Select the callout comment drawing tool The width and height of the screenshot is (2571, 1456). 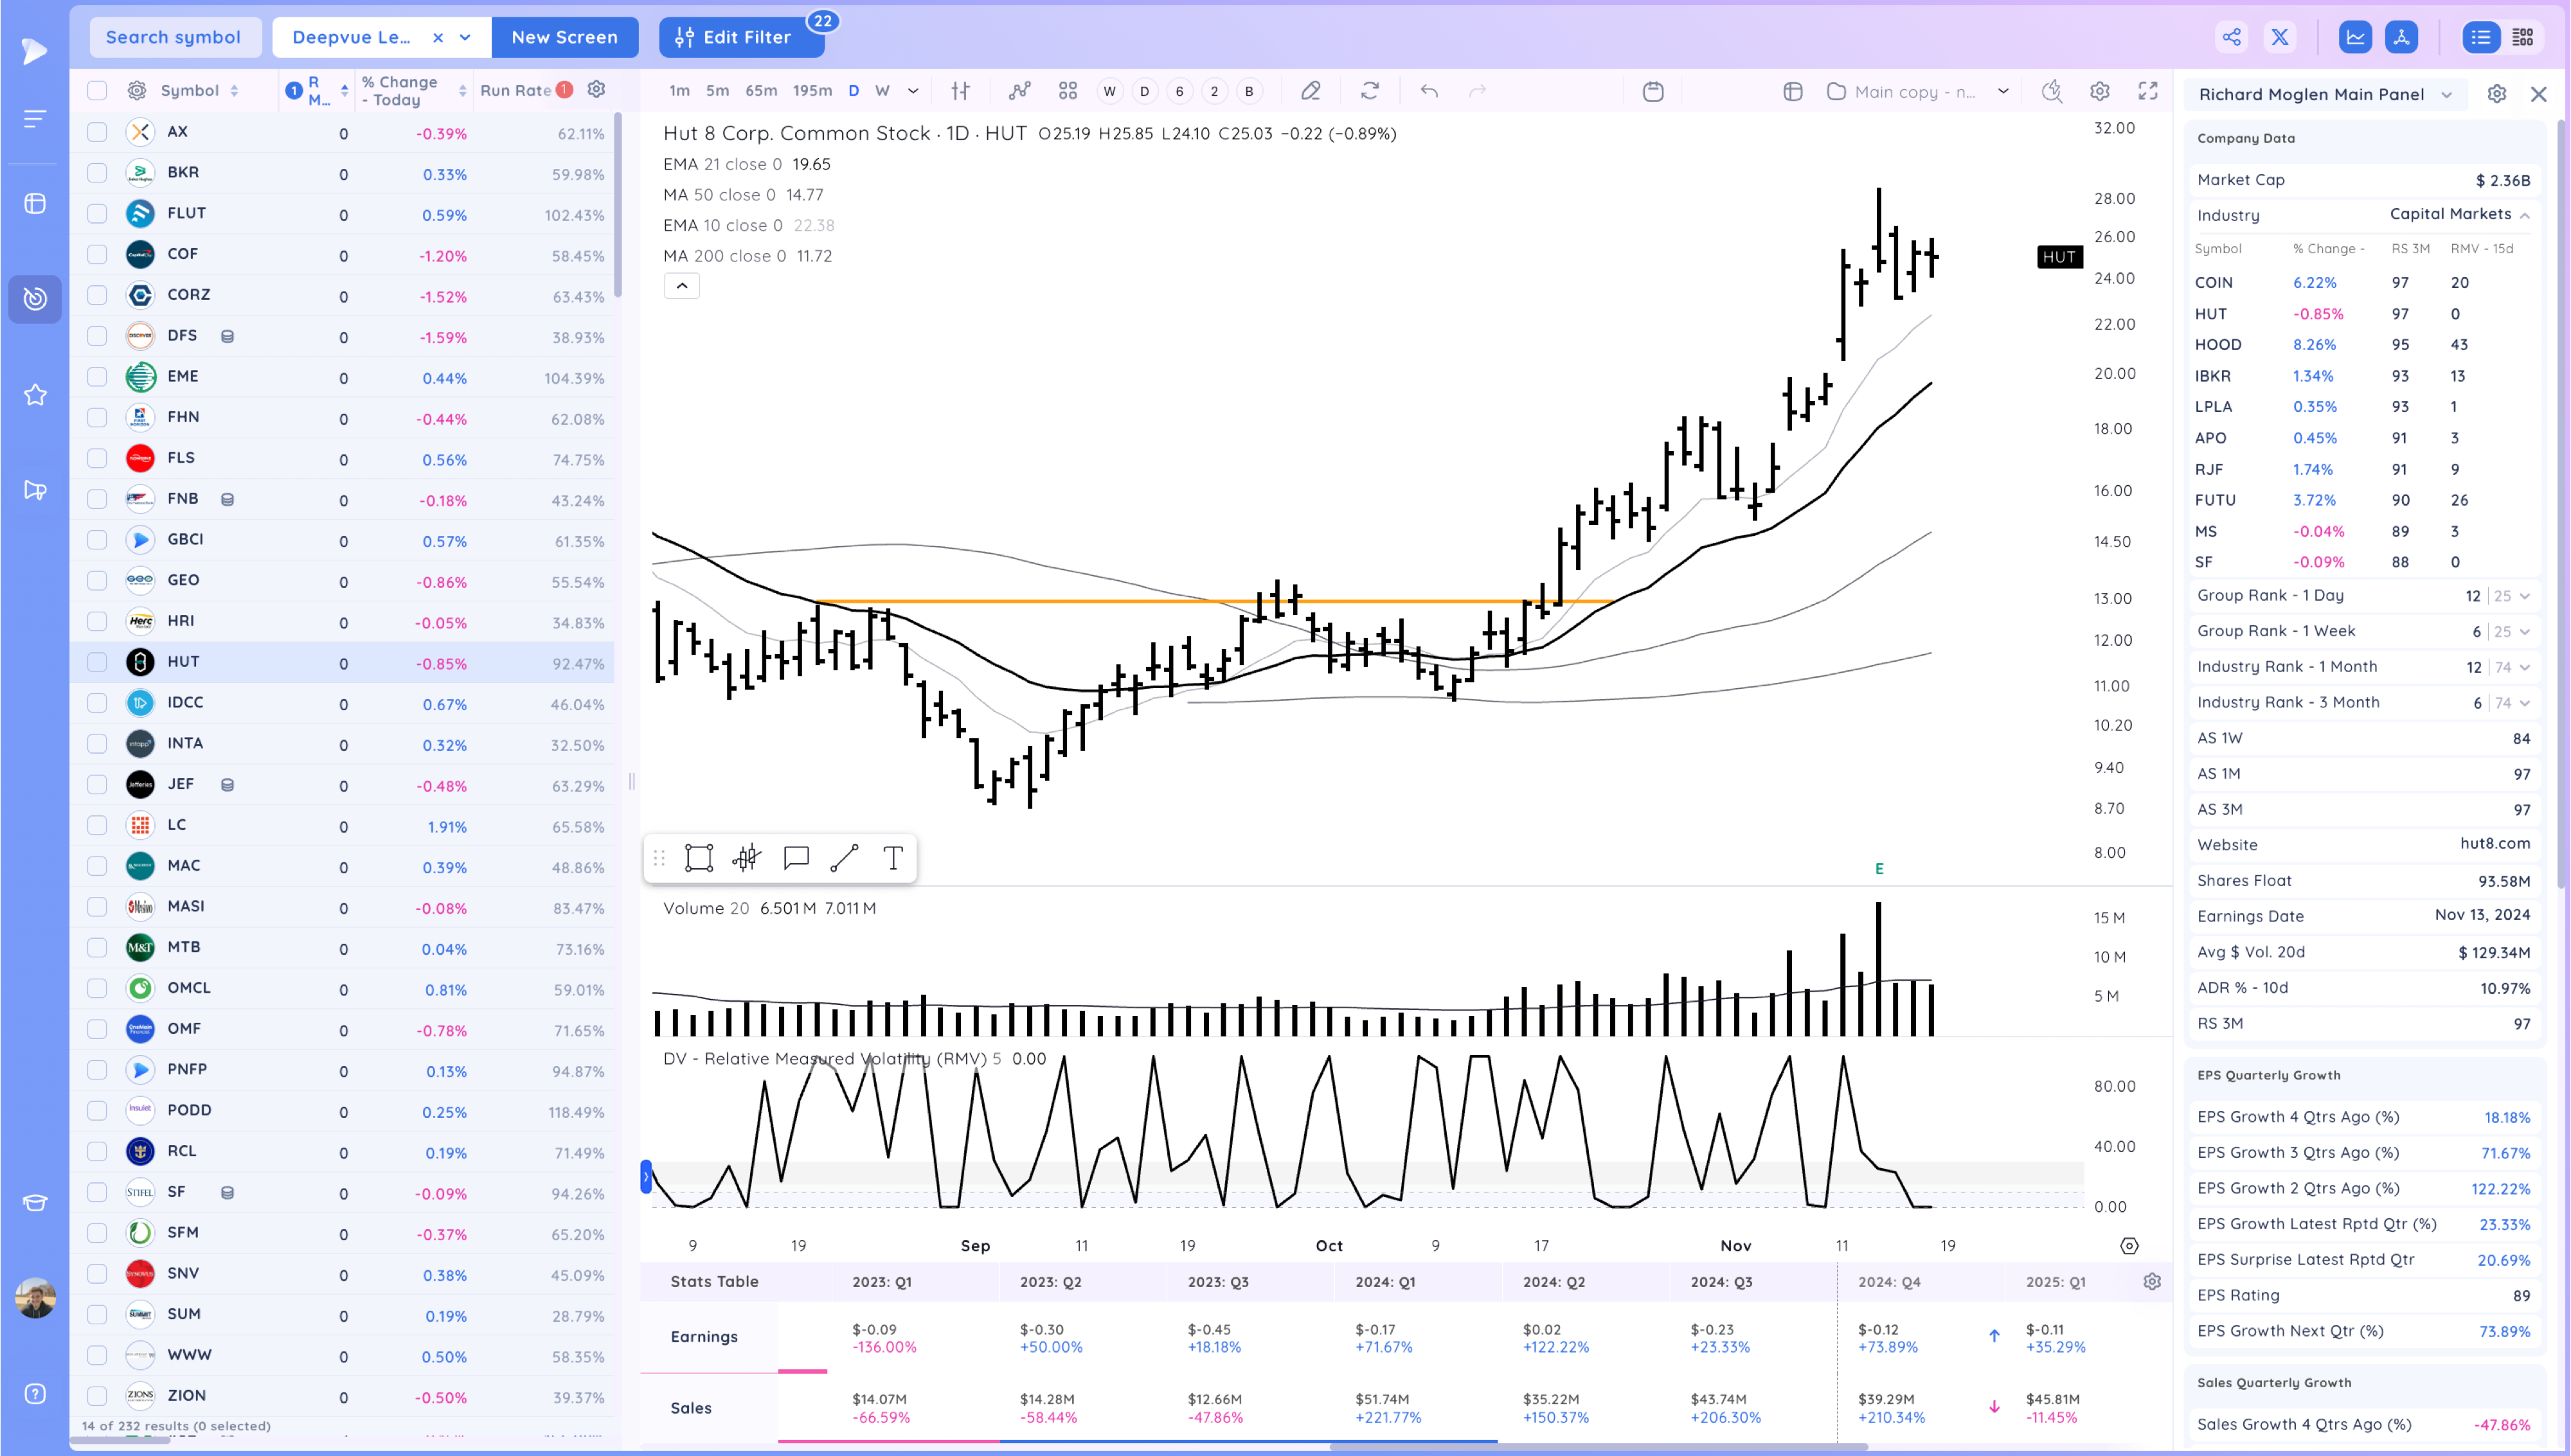796,858
